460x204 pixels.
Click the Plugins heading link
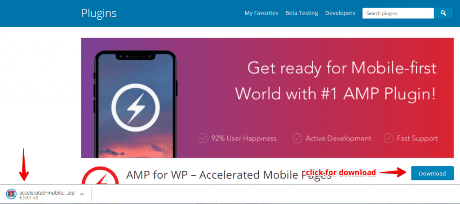point(99,13)
